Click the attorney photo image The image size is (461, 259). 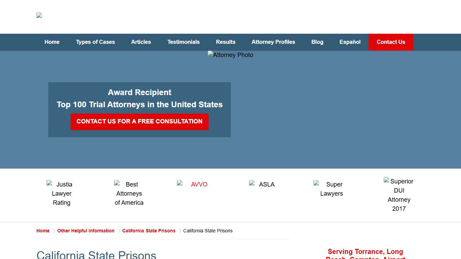pyautogui.click(x=230, y=55)
